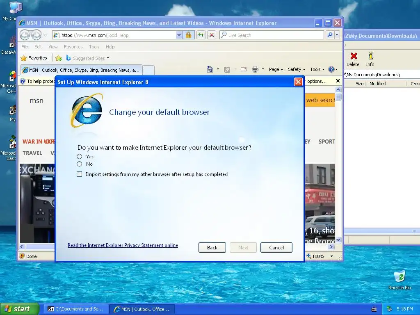
Task: Cancel the Internet Explorer 8 setup
Action: pyautogui.click(x=276, y=247)
